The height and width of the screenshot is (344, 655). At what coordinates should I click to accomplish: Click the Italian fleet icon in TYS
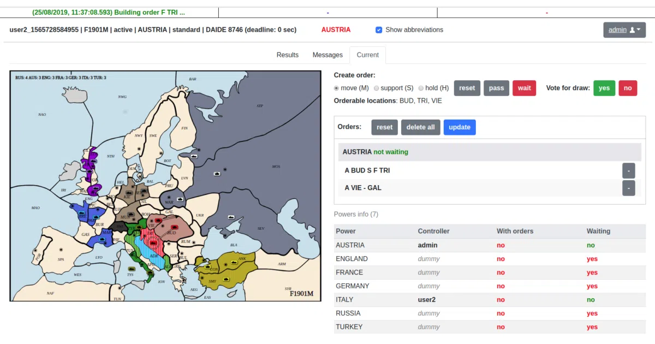[x=132, y=269]
